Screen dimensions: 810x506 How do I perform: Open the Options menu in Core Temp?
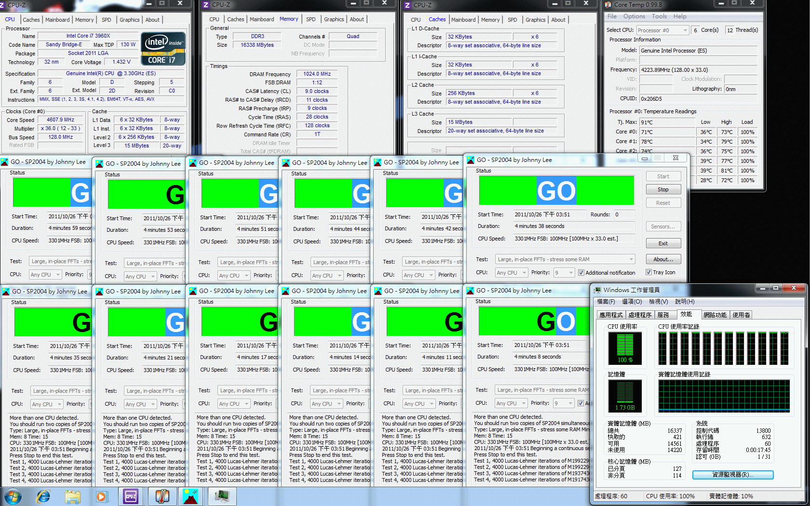[634, 16]
